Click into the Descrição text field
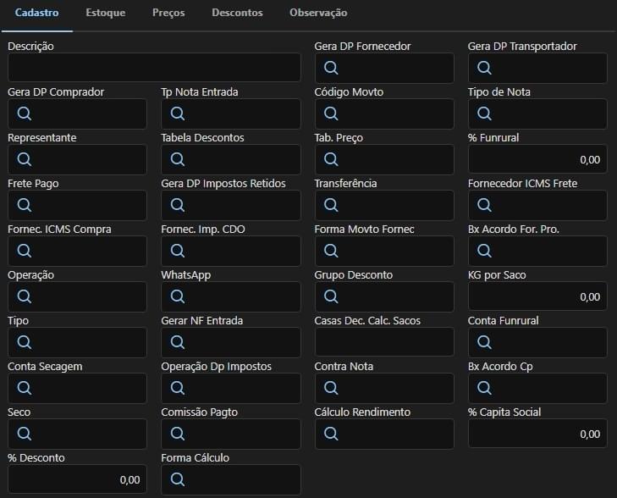617x498 pixels. pyautogui.click(x=154, y=69)
